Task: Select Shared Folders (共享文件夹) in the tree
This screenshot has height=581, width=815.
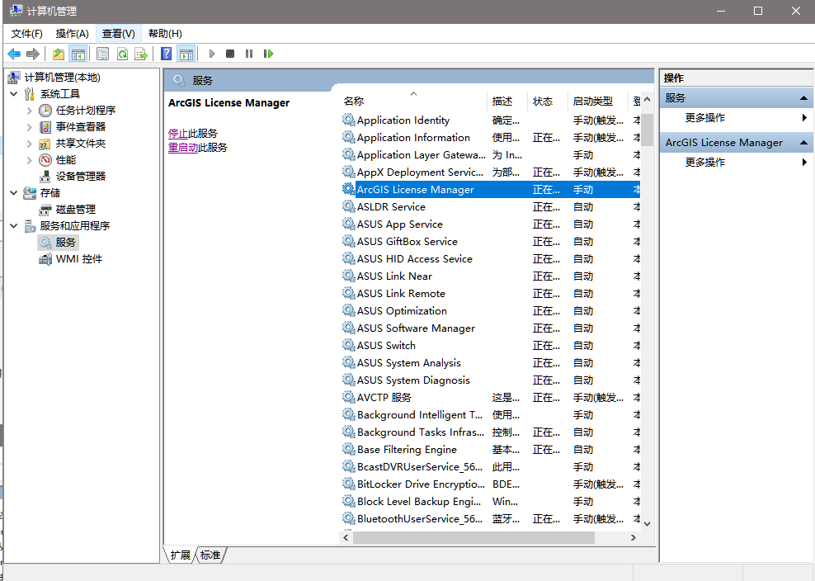Action: point(81,144)
